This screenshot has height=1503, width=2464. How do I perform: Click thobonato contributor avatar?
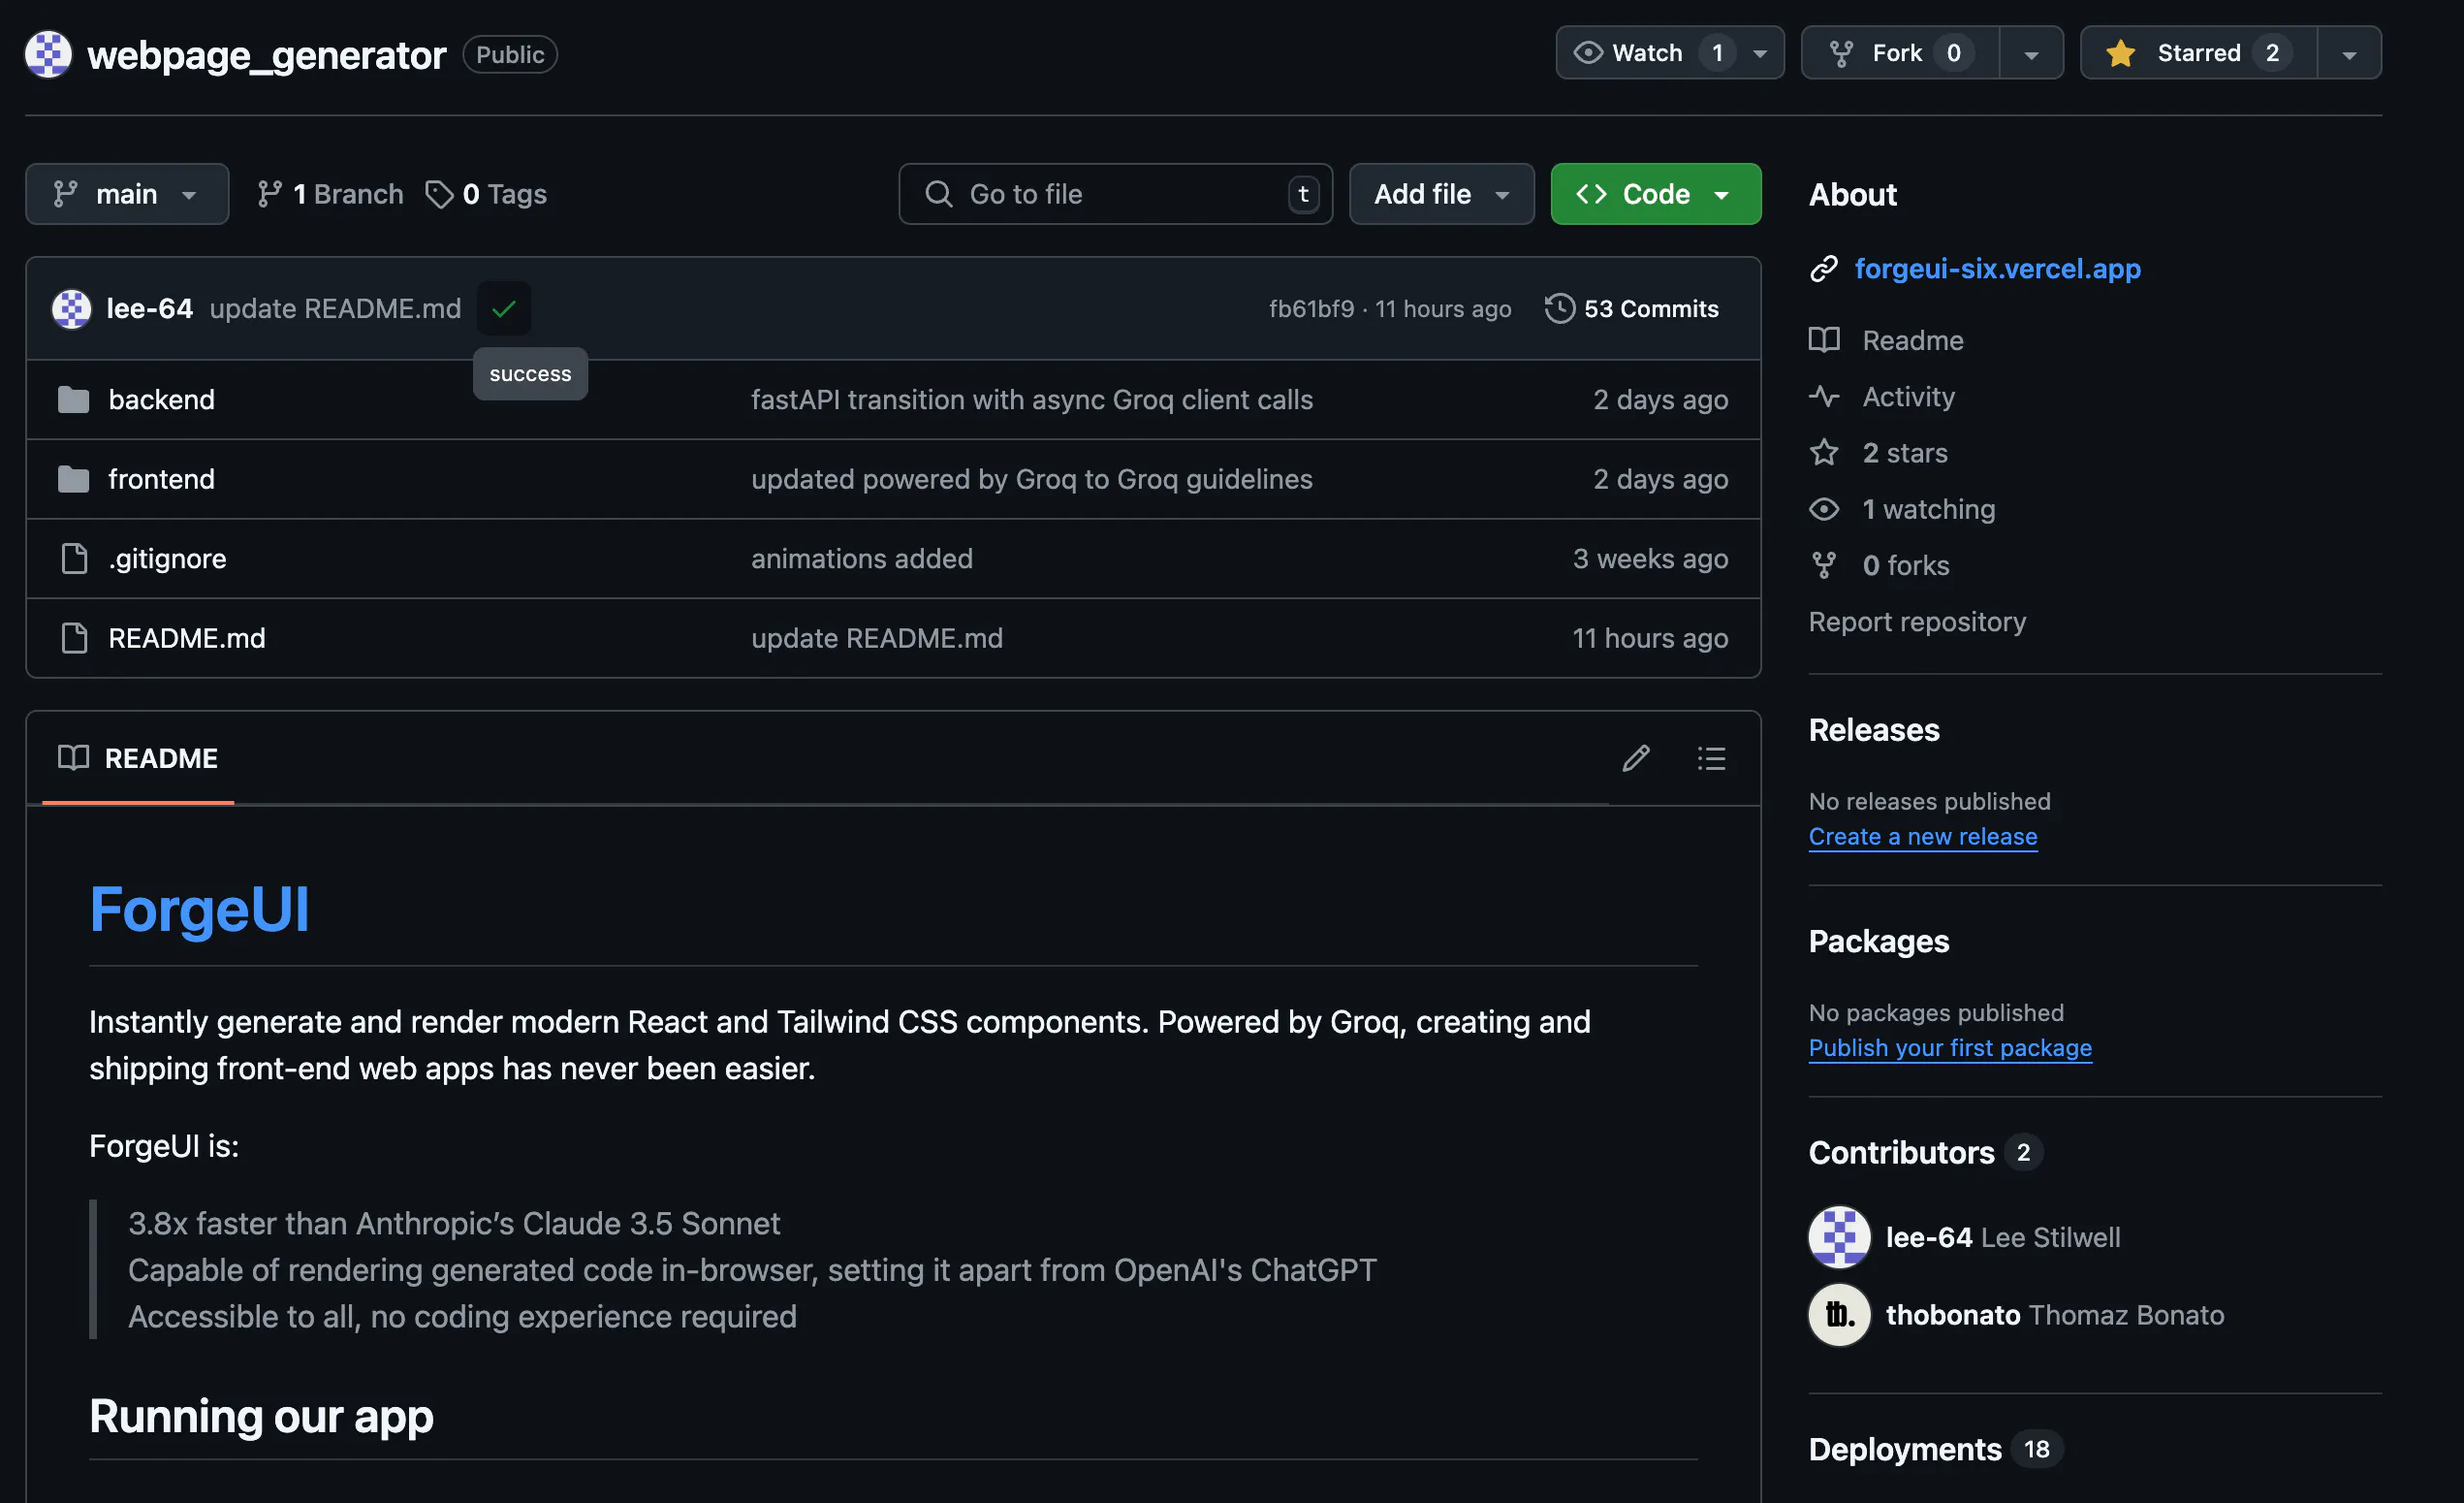1839,1315
